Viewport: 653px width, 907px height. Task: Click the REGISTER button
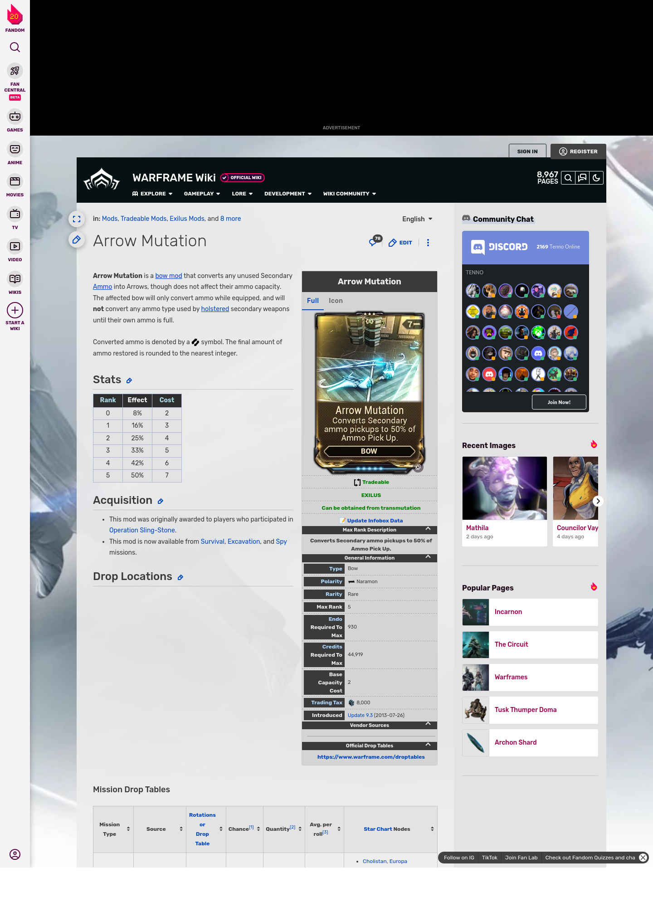(x=578, y=151)
